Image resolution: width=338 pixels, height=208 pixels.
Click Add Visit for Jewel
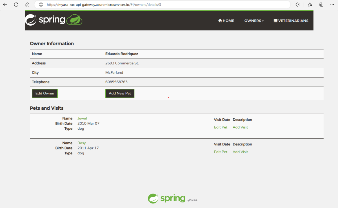coord(240,127)
